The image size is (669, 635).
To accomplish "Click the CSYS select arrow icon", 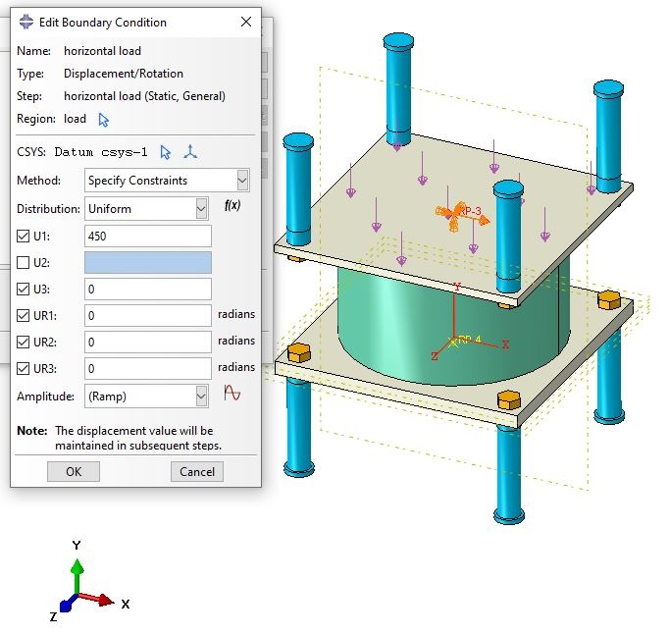I will 165,152.
